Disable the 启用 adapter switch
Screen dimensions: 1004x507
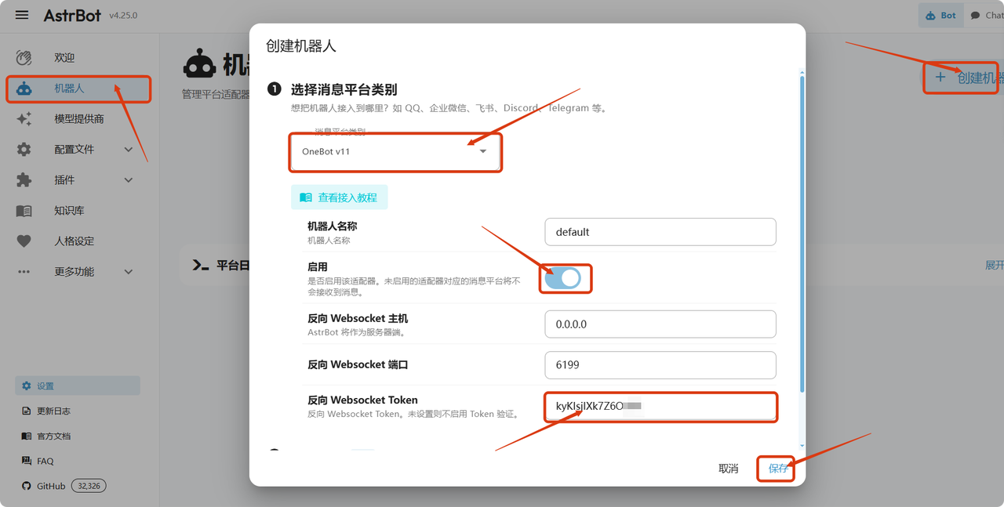coord(562,277)
